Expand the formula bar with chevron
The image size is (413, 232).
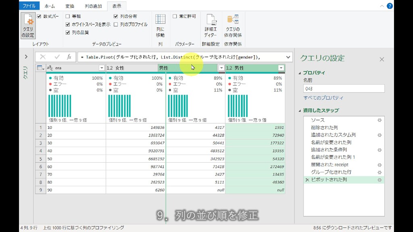pyautogui.click(x=288, y=57)
